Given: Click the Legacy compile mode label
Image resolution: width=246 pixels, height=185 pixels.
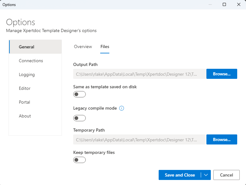Looking at the screenshot, I should [95, 108].
